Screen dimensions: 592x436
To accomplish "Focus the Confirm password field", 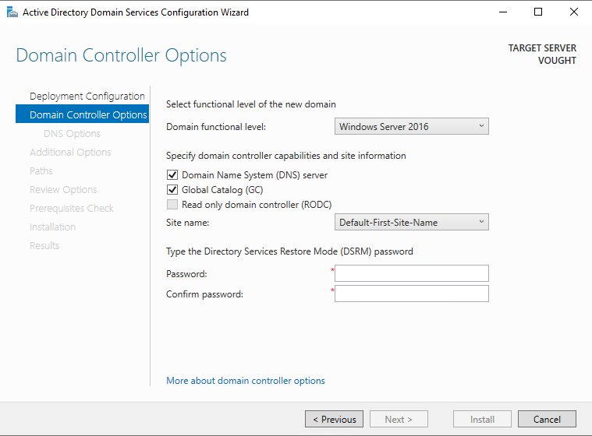I will 412,294.
